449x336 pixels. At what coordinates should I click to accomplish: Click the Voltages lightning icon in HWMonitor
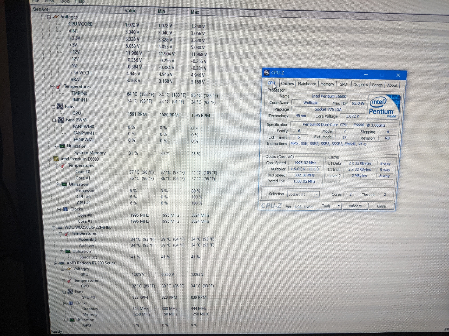point(56,17)
